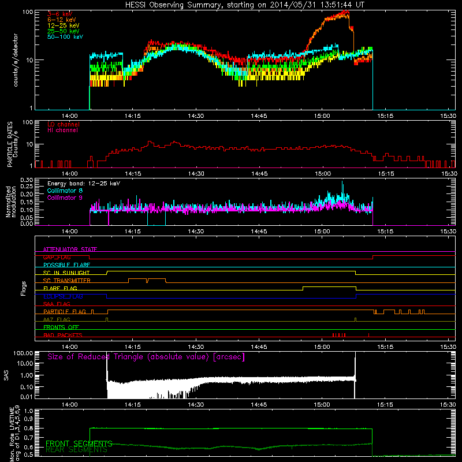Click the 14:15 tick under the modulation plot

point(133,232)
